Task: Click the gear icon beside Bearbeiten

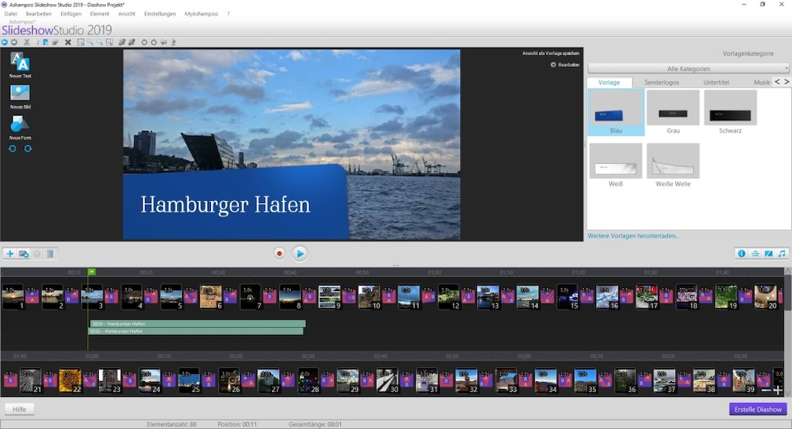Action: click(x=553, y=64)
